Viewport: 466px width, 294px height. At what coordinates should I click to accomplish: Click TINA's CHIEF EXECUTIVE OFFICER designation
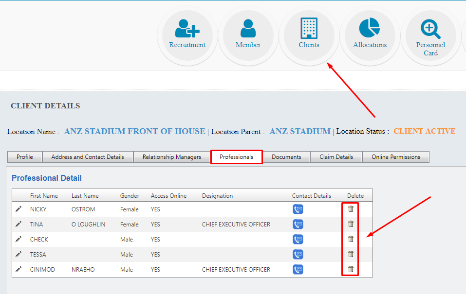[236, 225]
